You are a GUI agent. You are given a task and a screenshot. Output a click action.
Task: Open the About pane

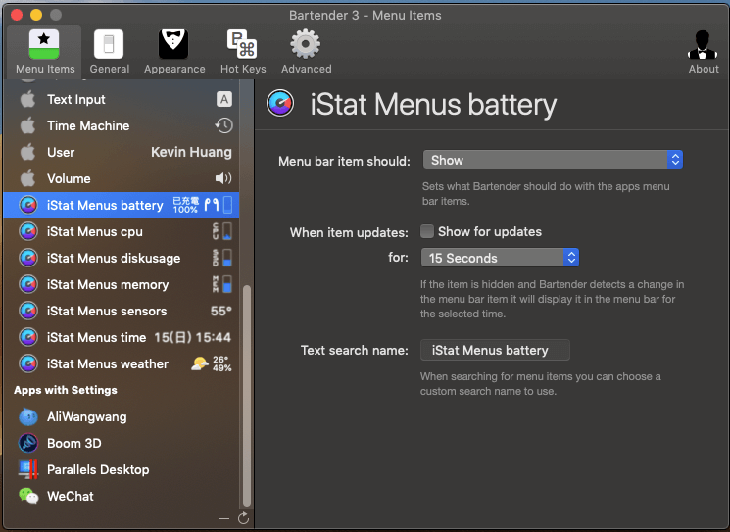point(703,52)
